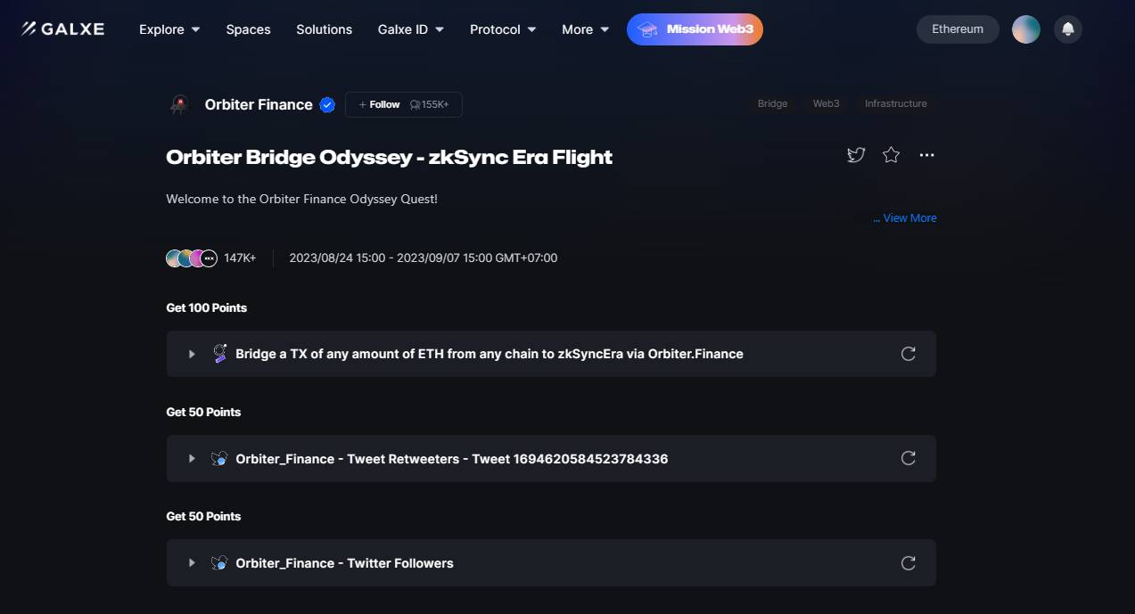Screen dimensions: 1135x614
Task: Share campaign via the Twitter bird icon
Action: pyautogui.click(x=856, y=155)
